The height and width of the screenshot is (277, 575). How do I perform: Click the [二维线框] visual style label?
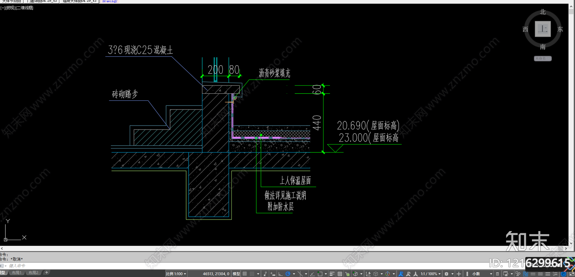pyautogui.click(x=25, y=8)
